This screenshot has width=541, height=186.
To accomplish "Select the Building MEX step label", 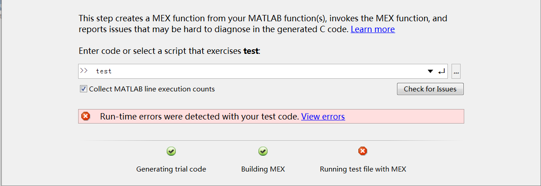I will (263, 169).
